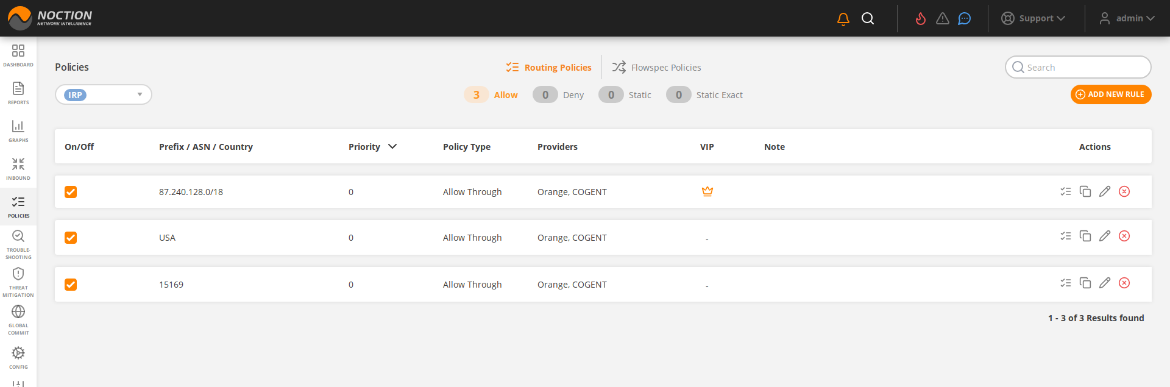Screen dimensions: 1170x387
Task: Click the chat bubble icon in header
Action: (x=964, y=19)
